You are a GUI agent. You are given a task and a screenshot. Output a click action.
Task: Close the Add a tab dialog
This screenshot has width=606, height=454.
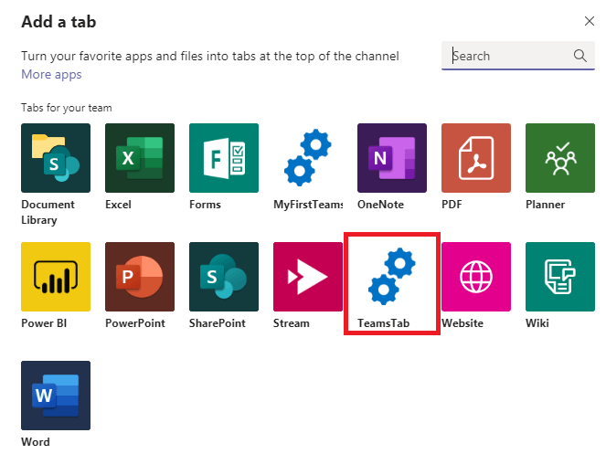[x=589, y=21]
